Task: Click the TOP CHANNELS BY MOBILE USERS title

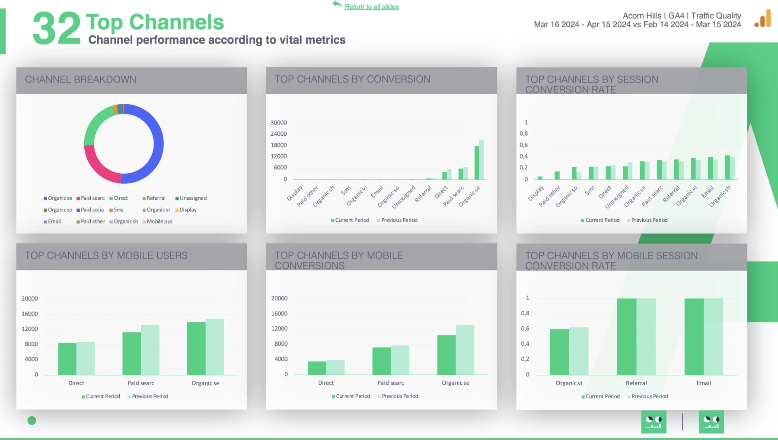Action: [x=106, y=255]
